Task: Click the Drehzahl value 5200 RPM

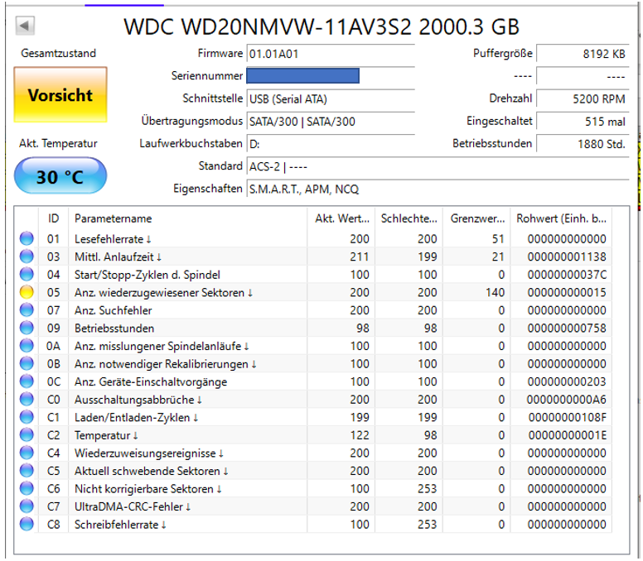Action: click(583, 98)
